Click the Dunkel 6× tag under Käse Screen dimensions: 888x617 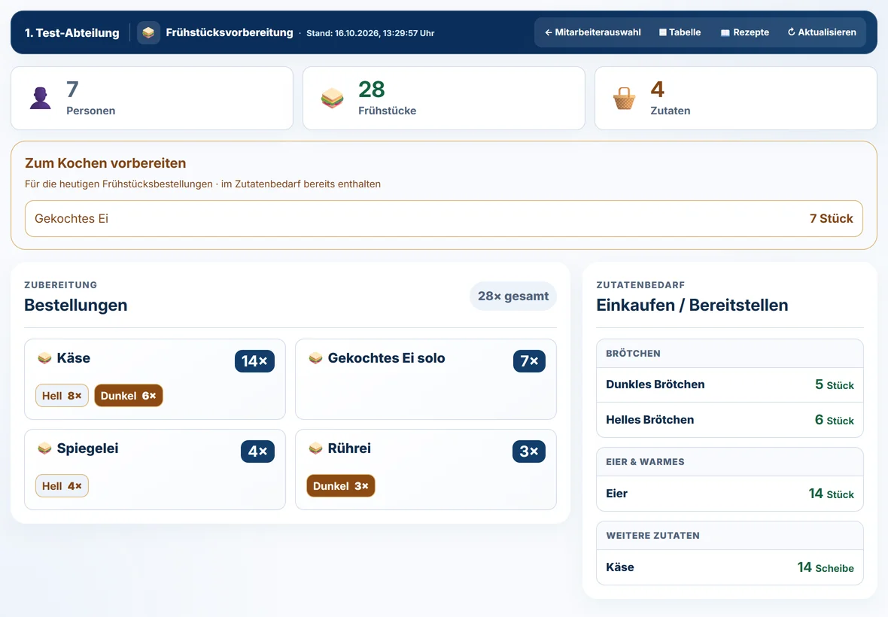coord(129,396)
